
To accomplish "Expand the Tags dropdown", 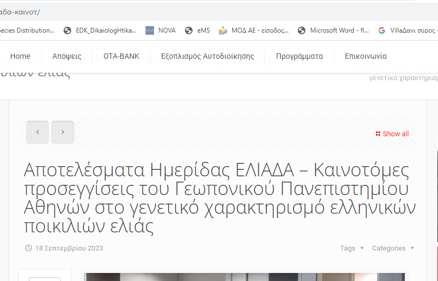I will pyautogui.click(x=352, y=248).
